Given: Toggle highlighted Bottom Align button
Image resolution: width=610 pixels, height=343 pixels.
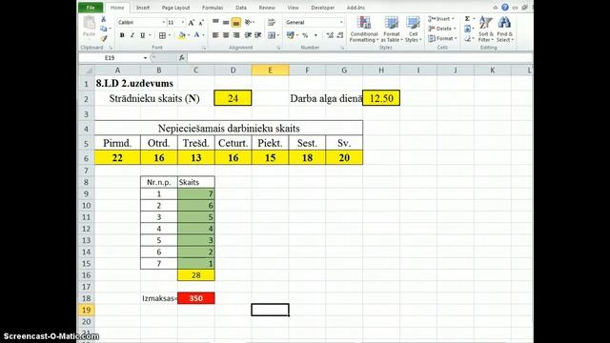Looking at the screenshot, I should point(235,23).
